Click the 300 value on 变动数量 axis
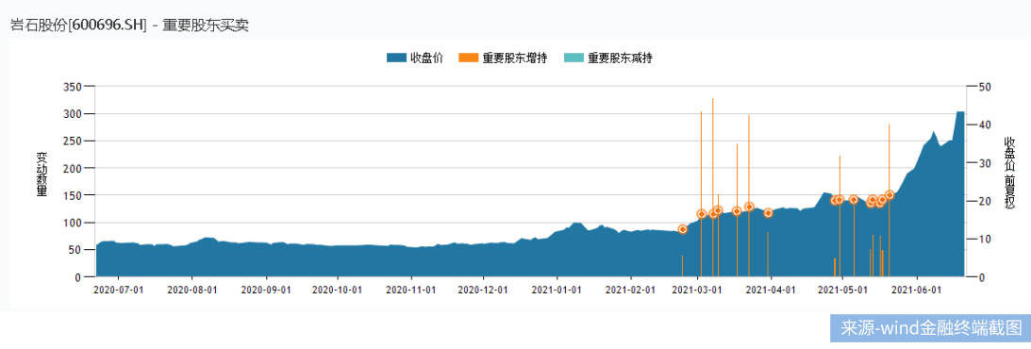Viewport: 1031px width, 349px height. [73, 114]
